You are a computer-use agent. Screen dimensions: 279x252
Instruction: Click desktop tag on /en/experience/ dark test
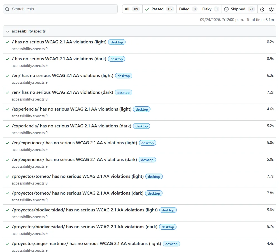click(x=147, y=160)
